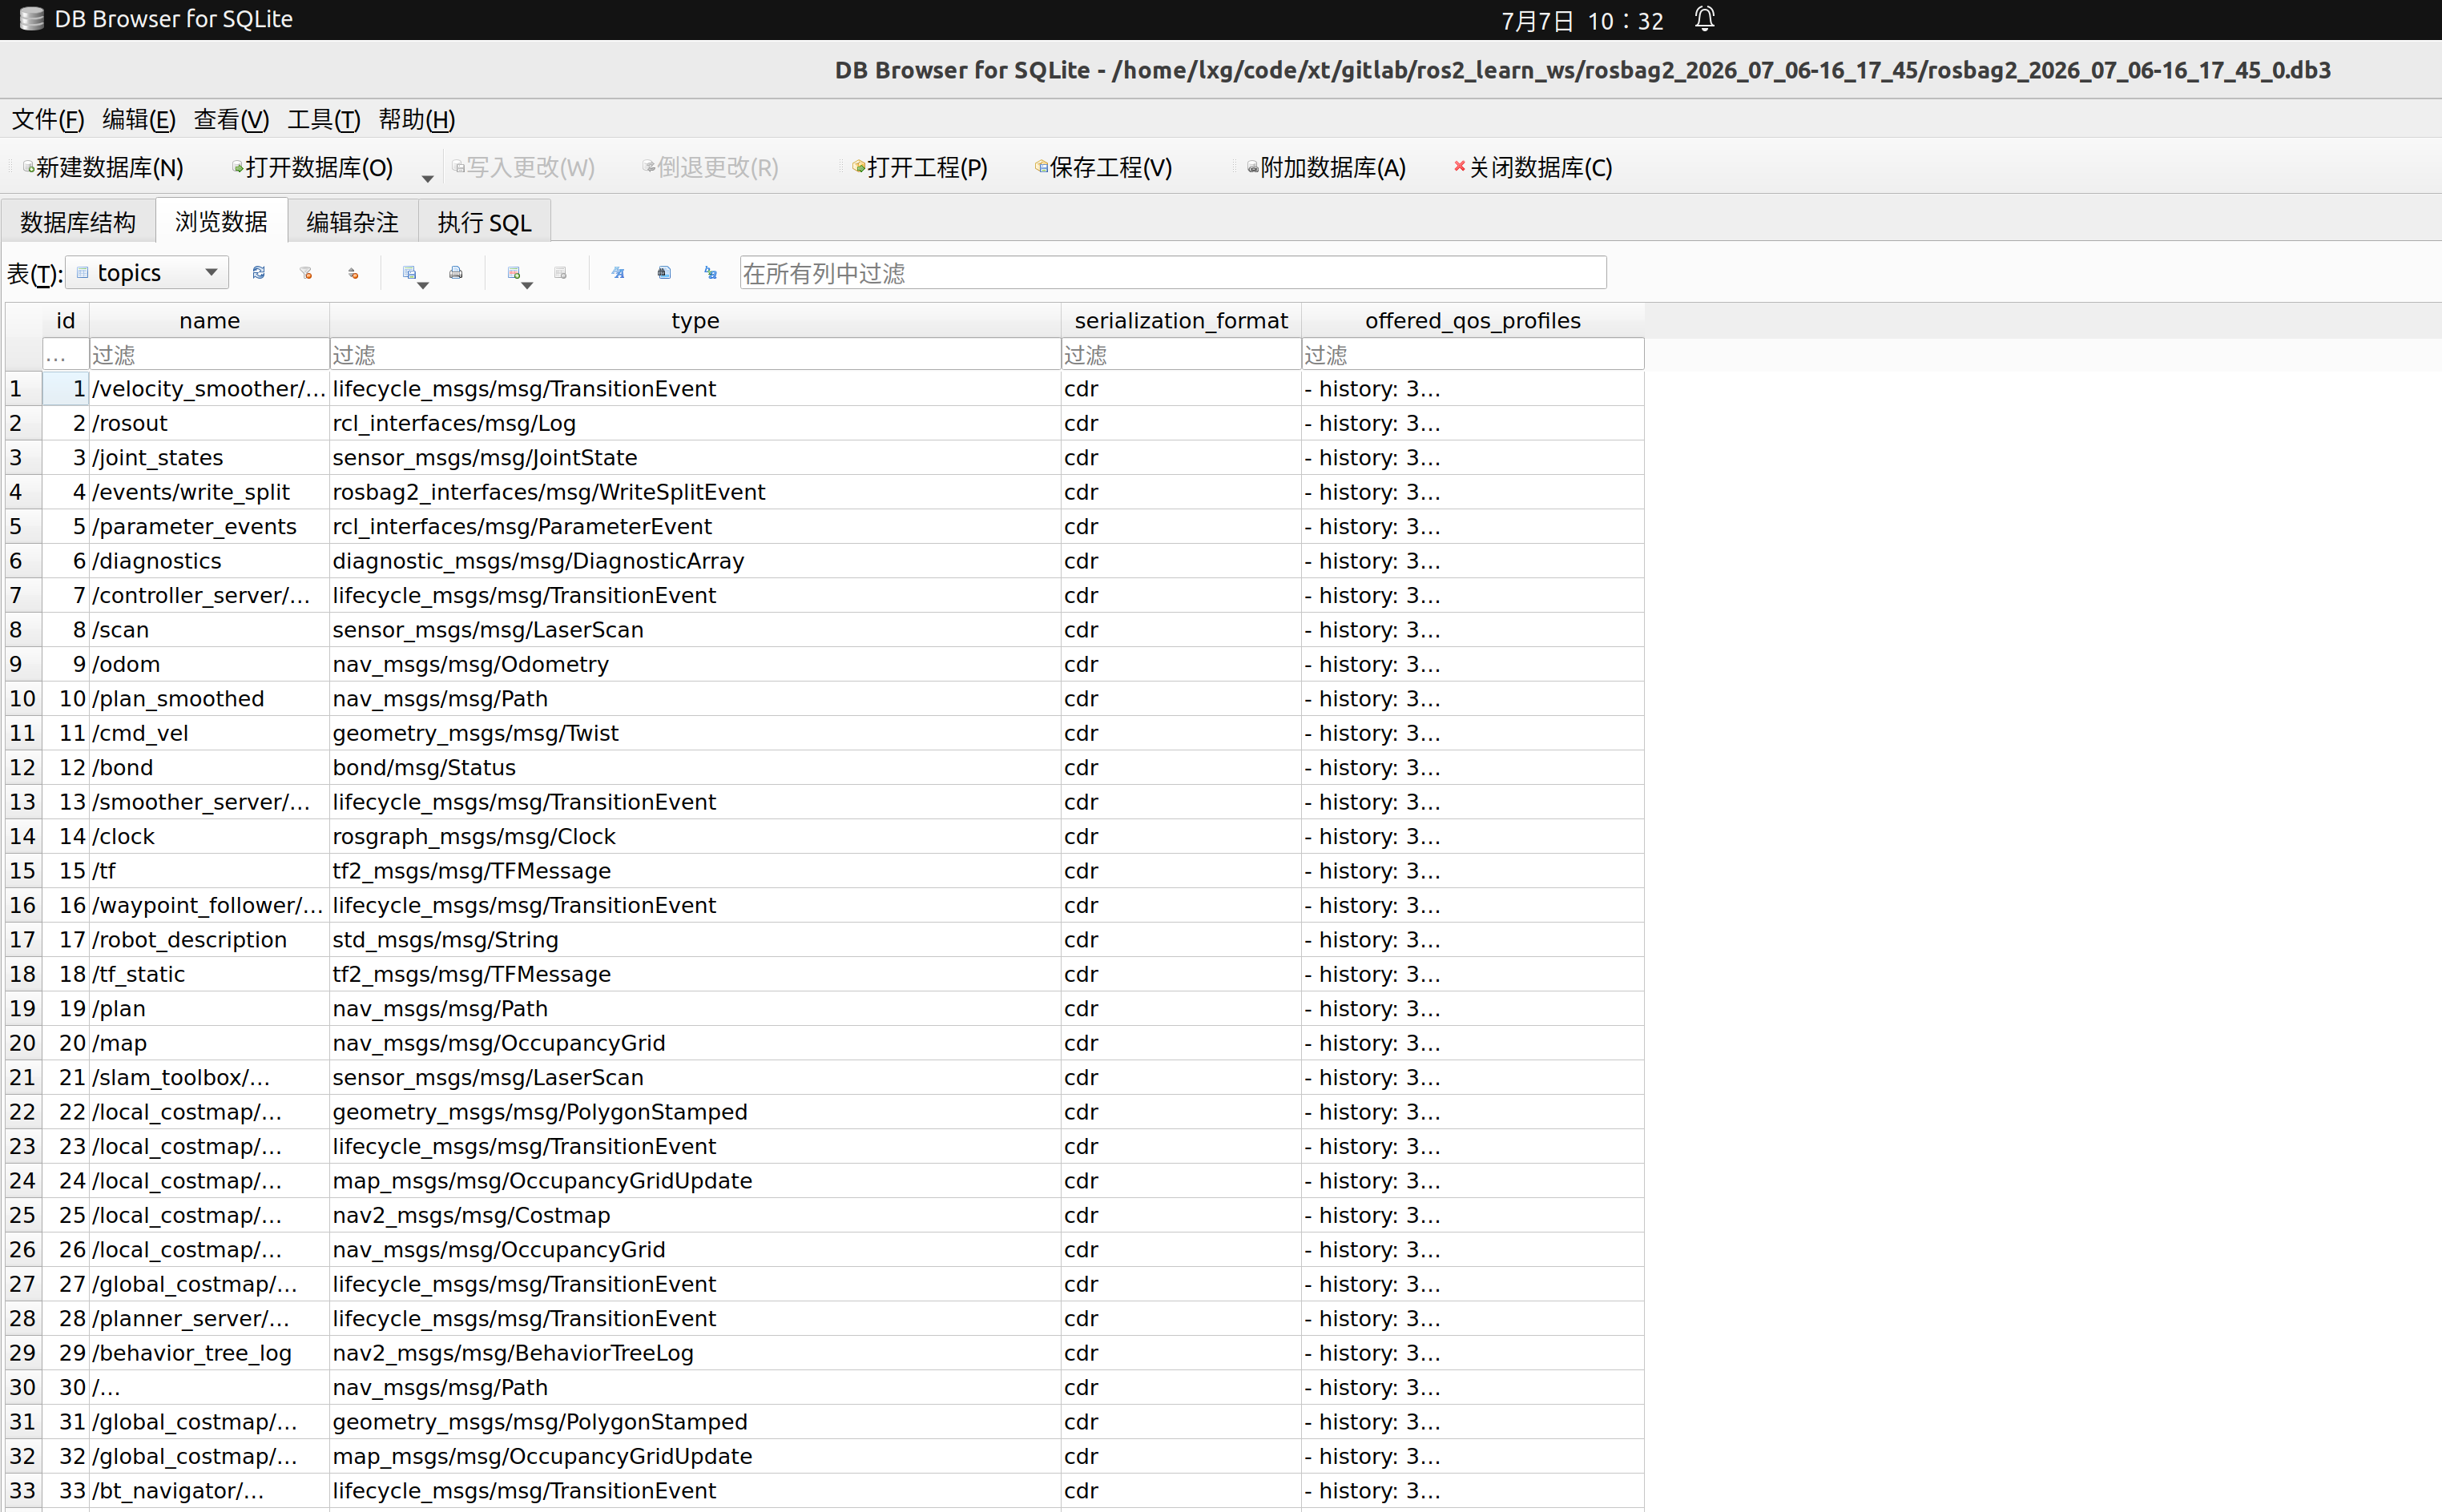The image size is (2442, 1512).
Task: Click Attach Database toolbar button
Action: (x=1325, y=167)
